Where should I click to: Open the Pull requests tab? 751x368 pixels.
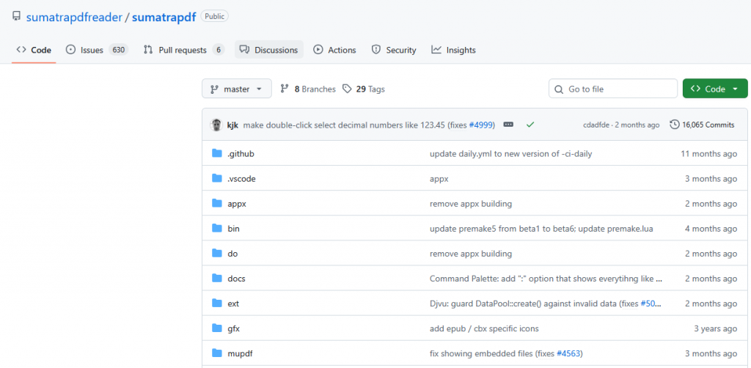pyautogui.click(x=183, y=50)
